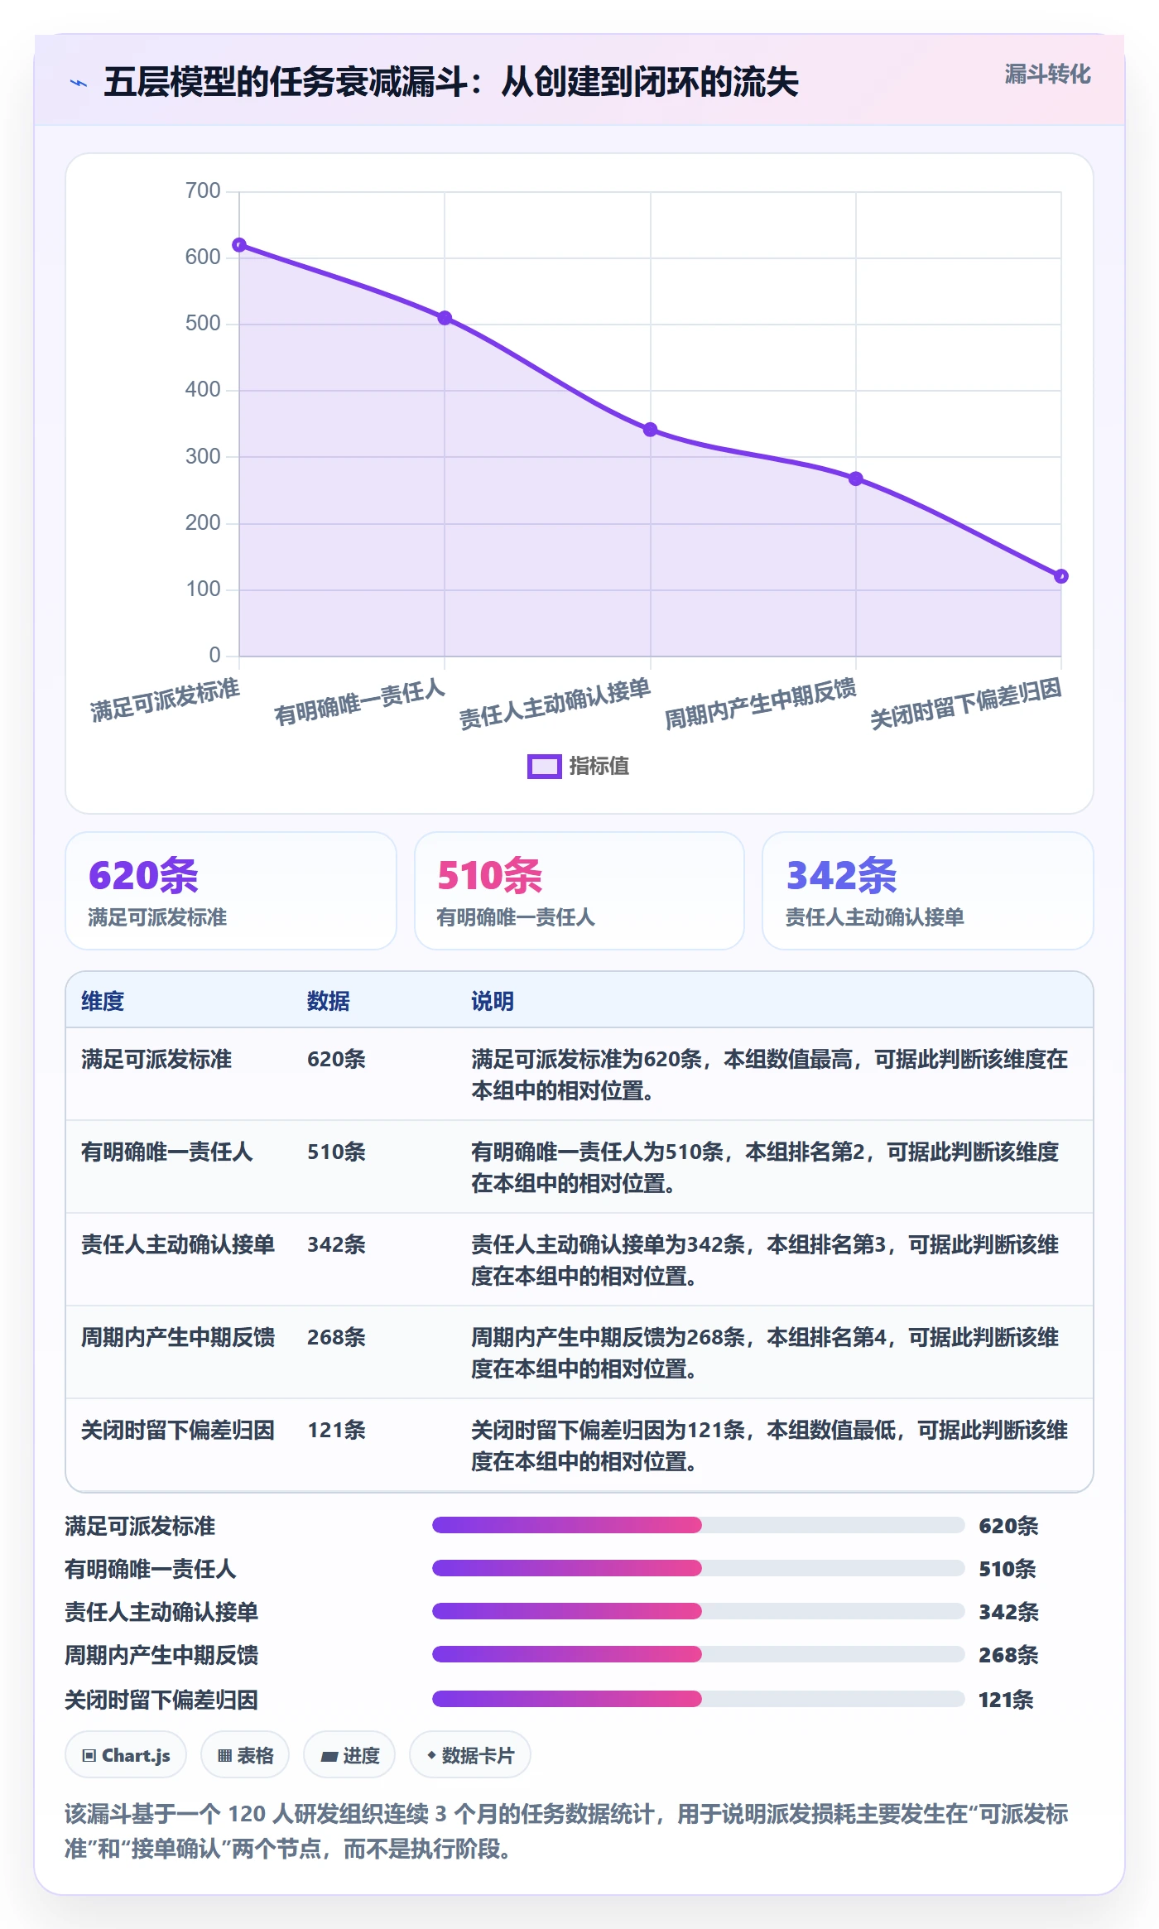Select the 周期内产生中期反馈 table row name
The height and width of the screenshot is (1929, 1159).
click(178, 1337)
